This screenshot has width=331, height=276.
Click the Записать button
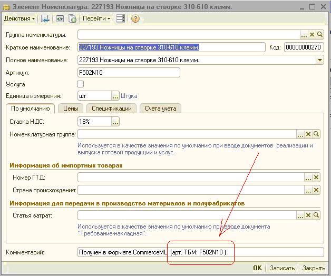(282, 268)
